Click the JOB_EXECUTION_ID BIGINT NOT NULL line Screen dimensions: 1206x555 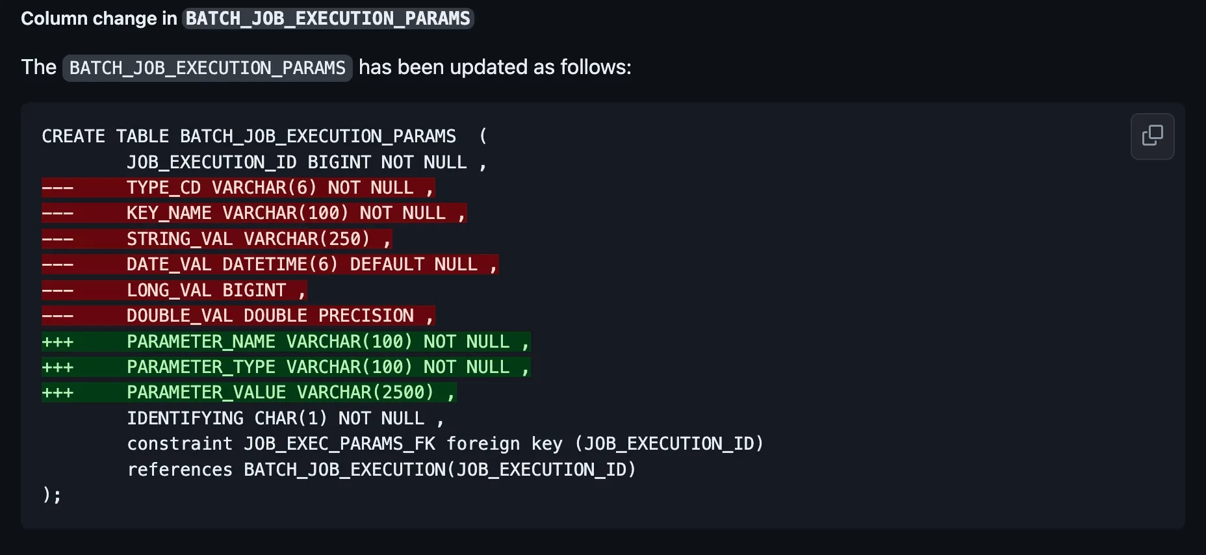pyautogui.click(x=307, y=162)
